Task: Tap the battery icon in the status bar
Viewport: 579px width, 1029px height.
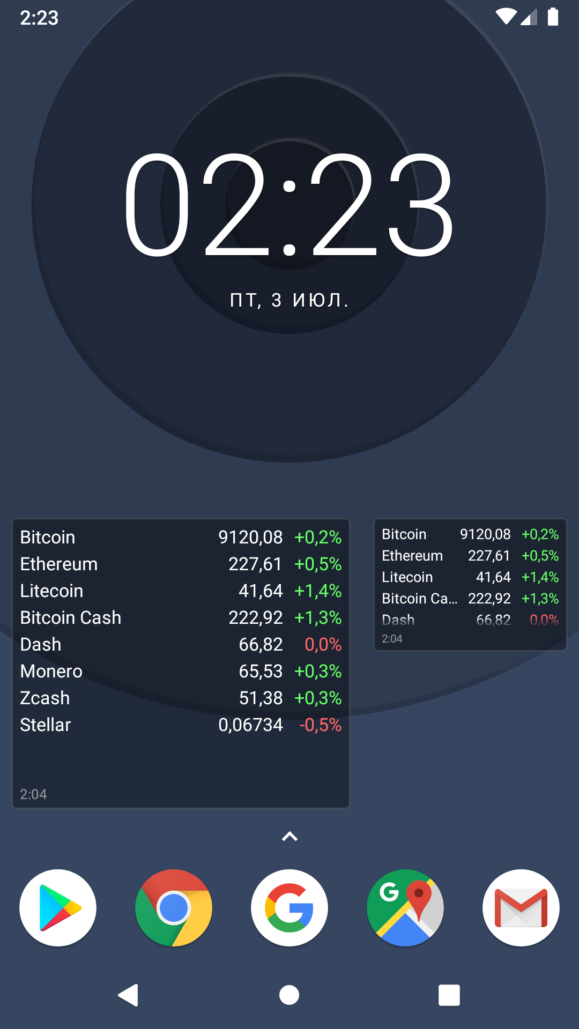Action: pos(553,17)
